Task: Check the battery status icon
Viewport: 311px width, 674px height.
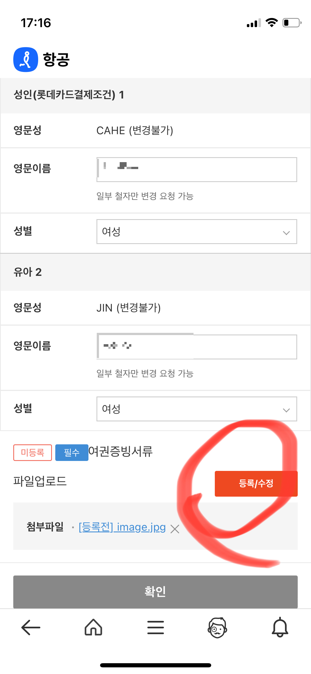Action: 292,23
